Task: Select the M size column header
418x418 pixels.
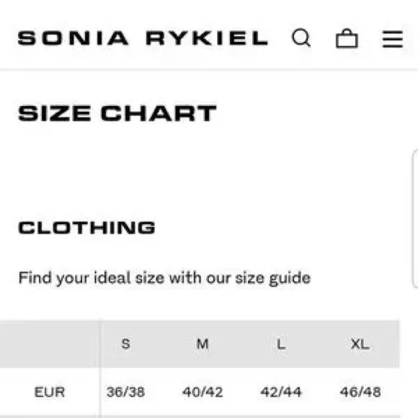Action: (x=203, y=344)
